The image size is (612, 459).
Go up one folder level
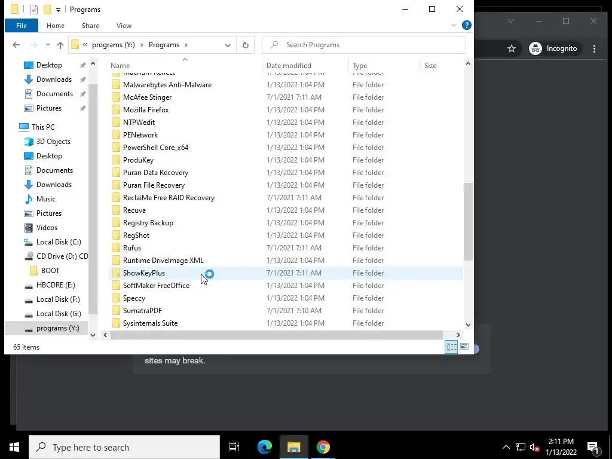60,45
